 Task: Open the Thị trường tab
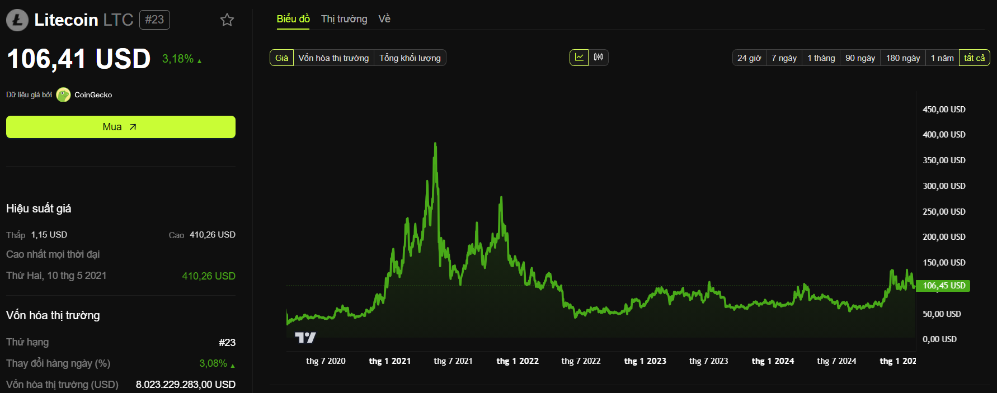pyautogui.click(x=344, y=19)
